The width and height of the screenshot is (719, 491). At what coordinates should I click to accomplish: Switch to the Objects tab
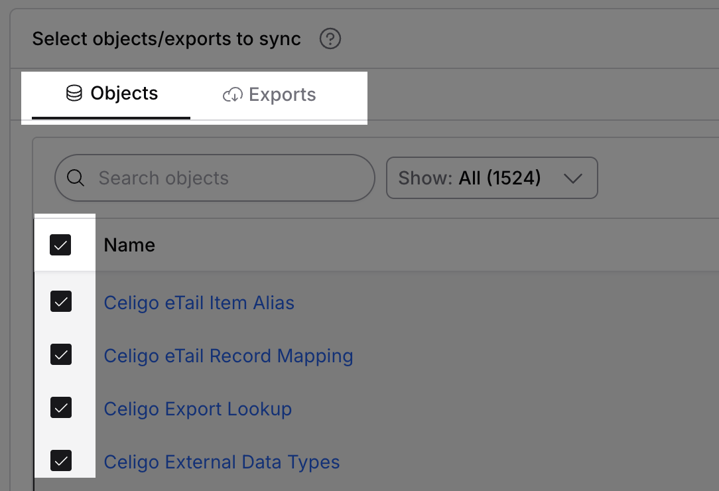point(111,94)
